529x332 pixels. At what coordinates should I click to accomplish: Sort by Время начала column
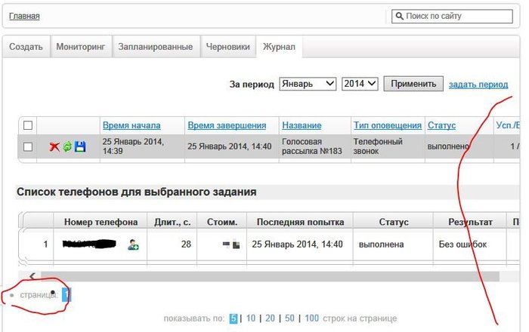click(x=131, y=125)
